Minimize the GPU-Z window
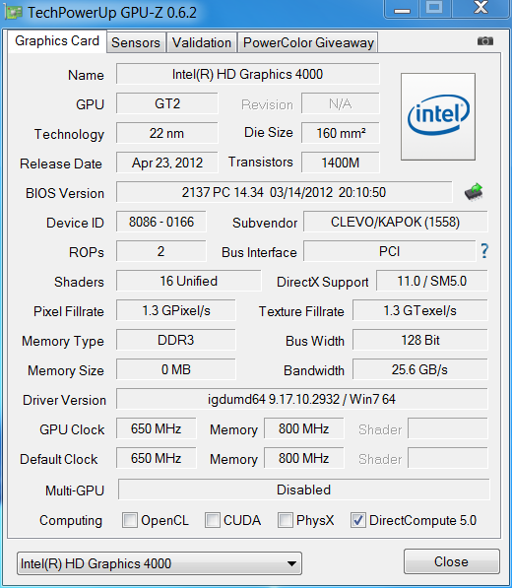 402,9
